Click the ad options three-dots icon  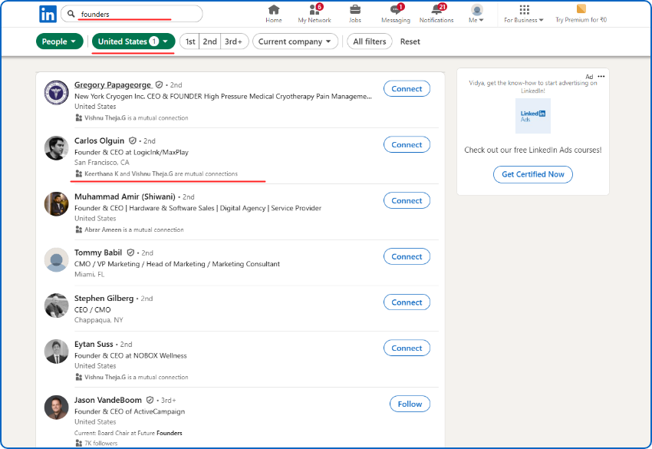[x=601, y=76]
